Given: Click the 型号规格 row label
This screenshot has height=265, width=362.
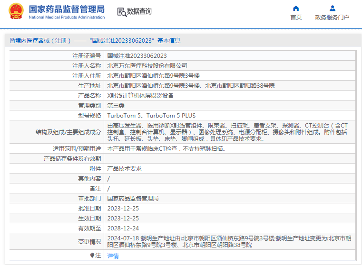Looking at the screenshot, I should pyautogui.click(x=89, y=116).
